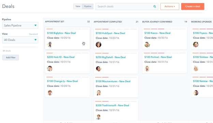Open the $250 BigDataX - New Deal link
This screenshot has width=213, height=123.
coord(111,57)
